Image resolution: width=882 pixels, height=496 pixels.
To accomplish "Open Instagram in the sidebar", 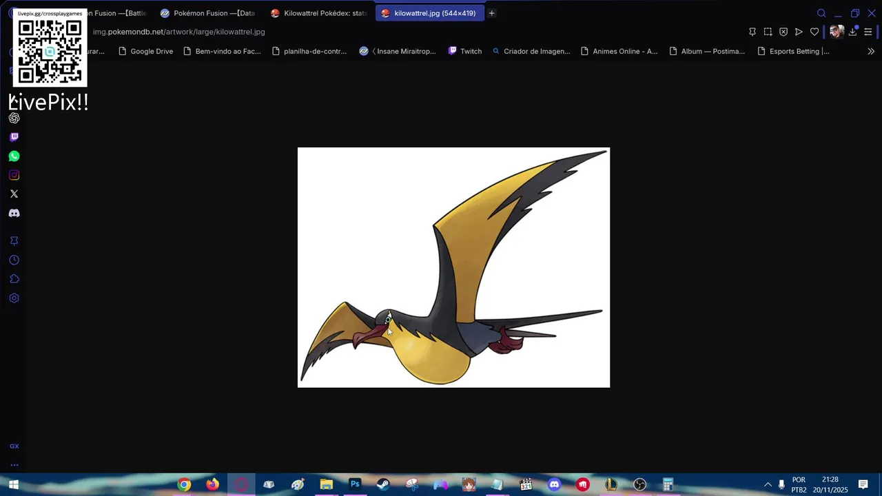I will [x=14, y=175].
